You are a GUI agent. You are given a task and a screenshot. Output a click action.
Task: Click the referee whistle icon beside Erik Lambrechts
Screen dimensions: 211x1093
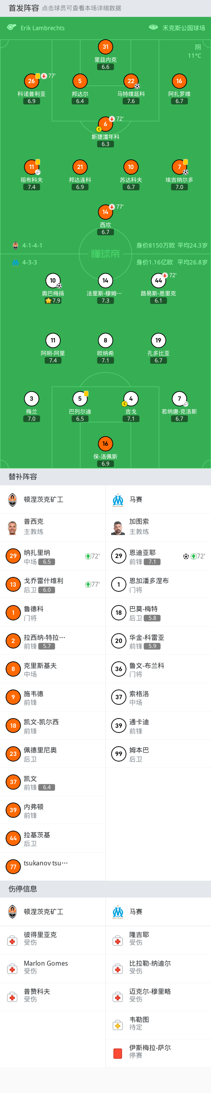click(11, 28)
